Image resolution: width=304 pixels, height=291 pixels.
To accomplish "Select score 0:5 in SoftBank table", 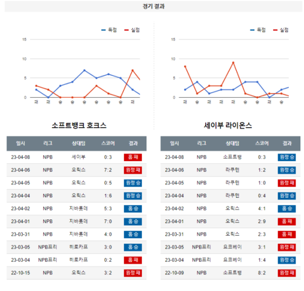I will pyautogui.click(x=108, y=183).
